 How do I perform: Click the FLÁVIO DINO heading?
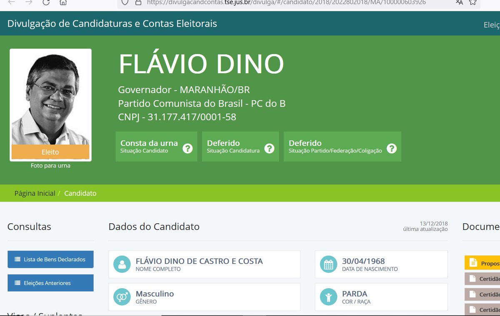tap(201, 64)
